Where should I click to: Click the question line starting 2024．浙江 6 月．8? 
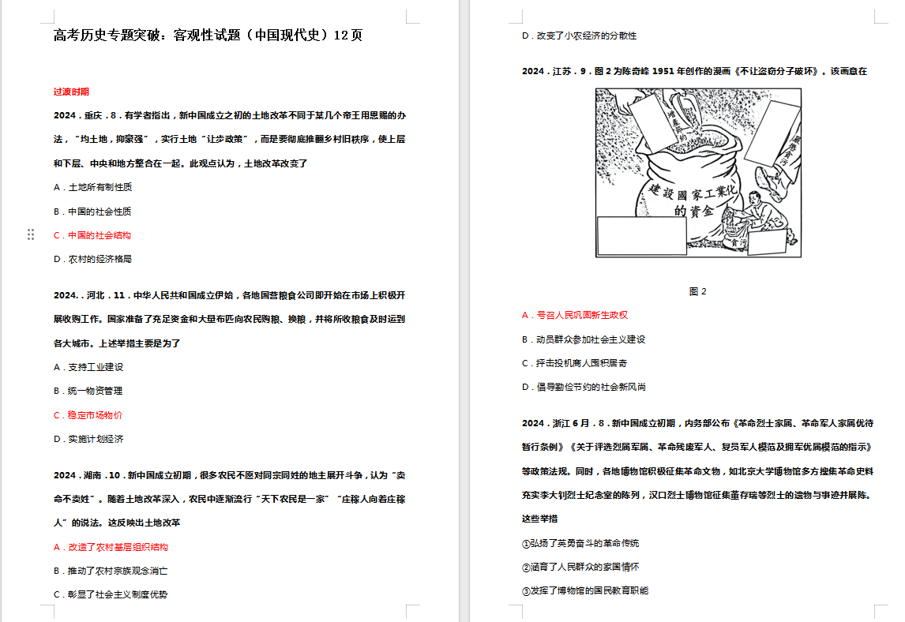[x=698, y=423]
